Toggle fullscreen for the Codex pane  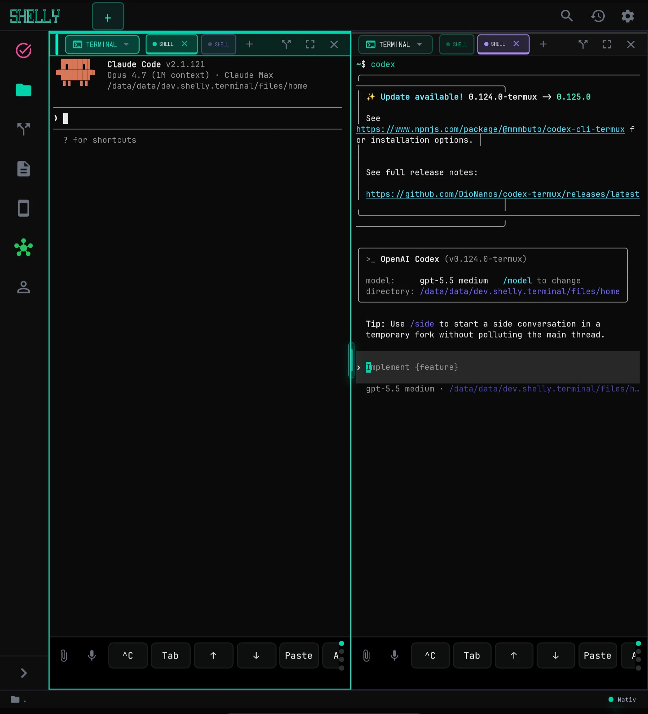(607, 44)
